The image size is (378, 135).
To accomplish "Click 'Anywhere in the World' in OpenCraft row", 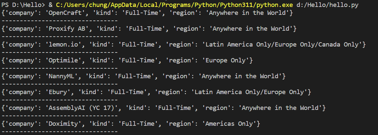I will click(247, 13).
